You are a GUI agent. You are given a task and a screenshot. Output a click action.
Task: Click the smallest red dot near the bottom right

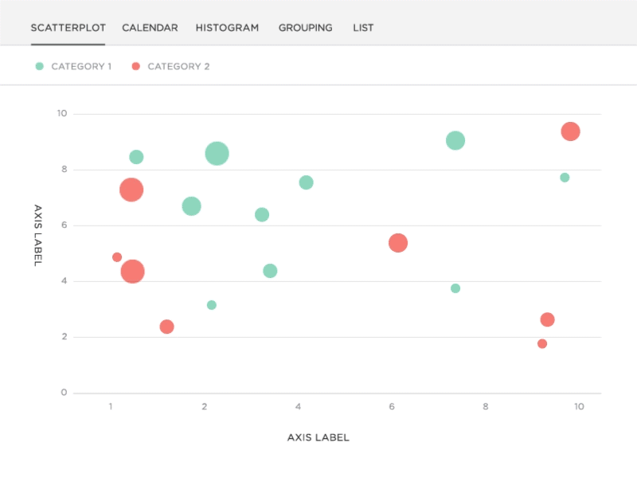541,343
